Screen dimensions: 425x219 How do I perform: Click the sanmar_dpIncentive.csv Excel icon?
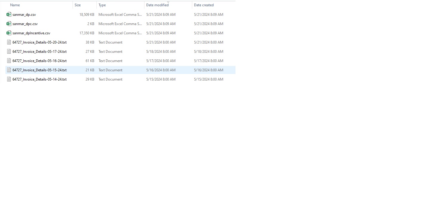[x=9, y=33]
